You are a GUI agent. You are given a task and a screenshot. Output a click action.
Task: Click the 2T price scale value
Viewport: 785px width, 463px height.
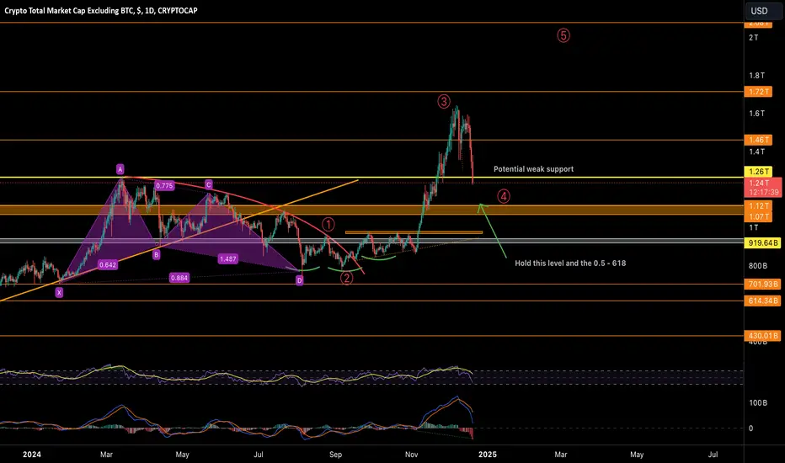[x=754, y=38]
